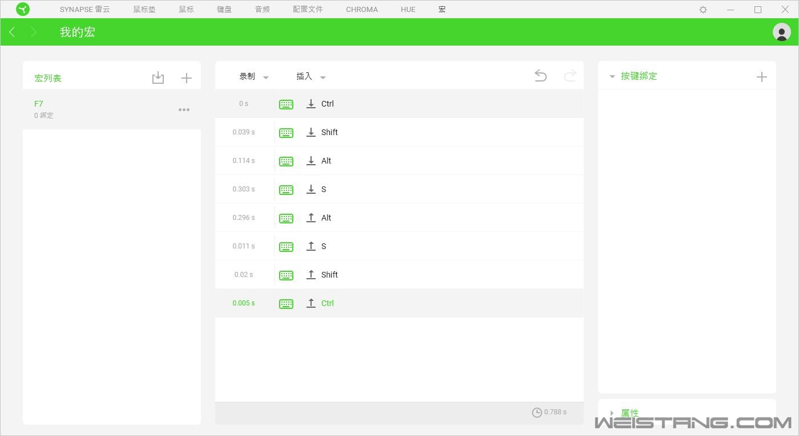799x436 pixels.
Task: Click the import macro icon next to 宏列表
Action: 158,78
